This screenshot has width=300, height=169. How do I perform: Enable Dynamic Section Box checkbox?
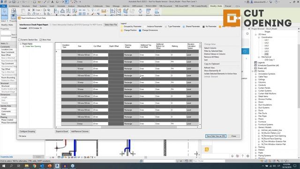coord(20,40)
